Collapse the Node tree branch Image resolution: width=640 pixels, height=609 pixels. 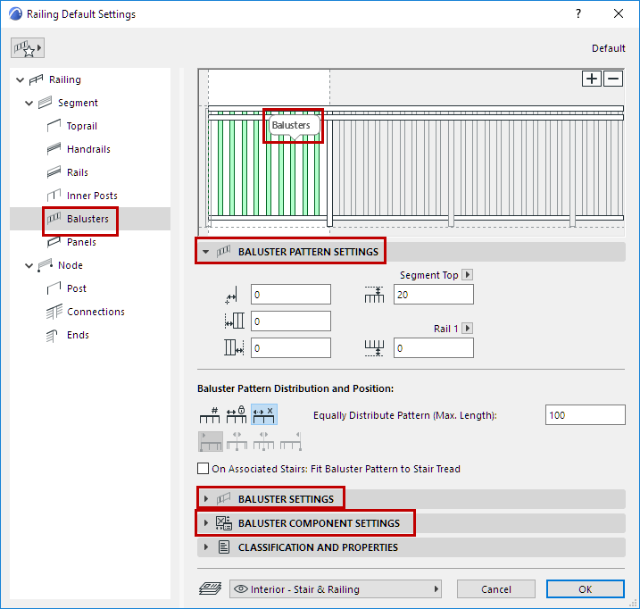pyautogui.click(x=29, y=265)
